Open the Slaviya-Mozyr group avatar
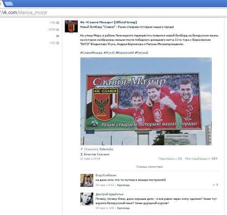Screen dimensions: 227x215 pos(71,27)
